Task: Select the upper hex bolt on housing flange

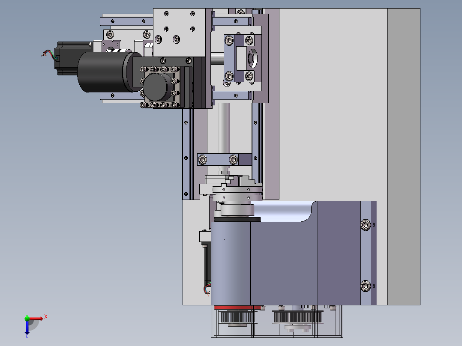Action: click(x=366, y=225)
